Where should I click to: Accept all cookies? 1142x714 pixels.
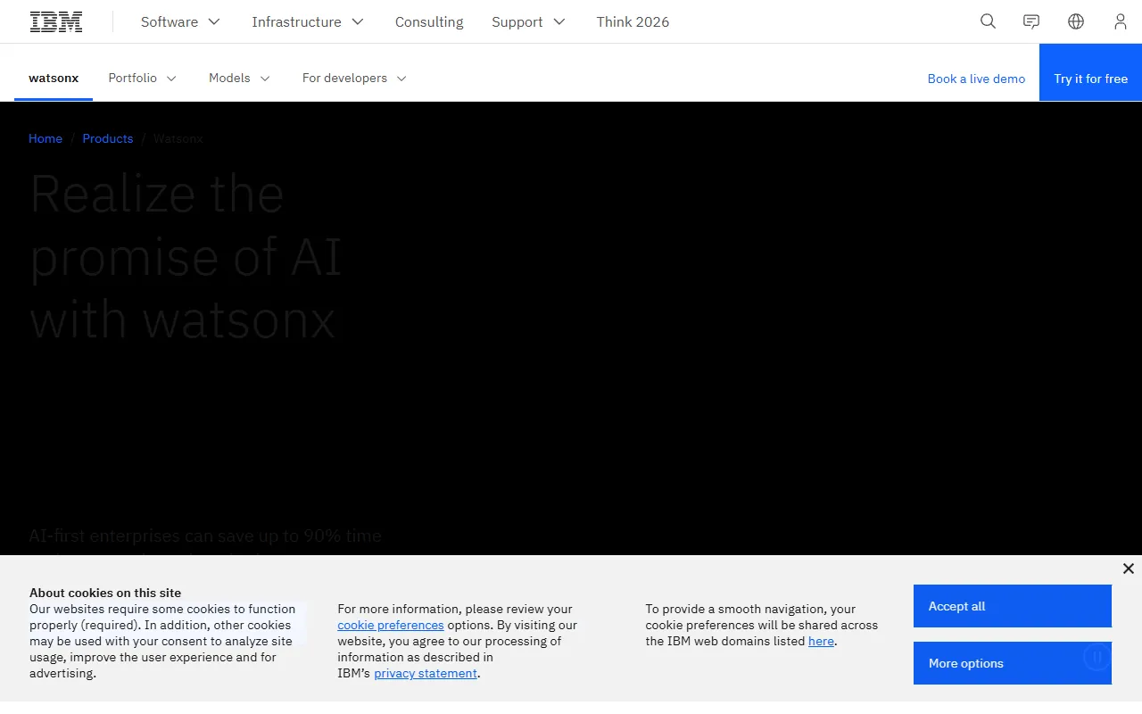point(1012,606)
